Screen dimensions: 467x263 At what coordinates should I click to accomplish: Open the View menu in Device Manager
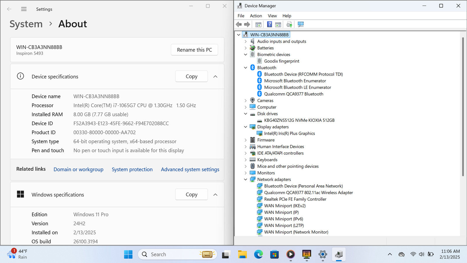click(x=272, y=16)
